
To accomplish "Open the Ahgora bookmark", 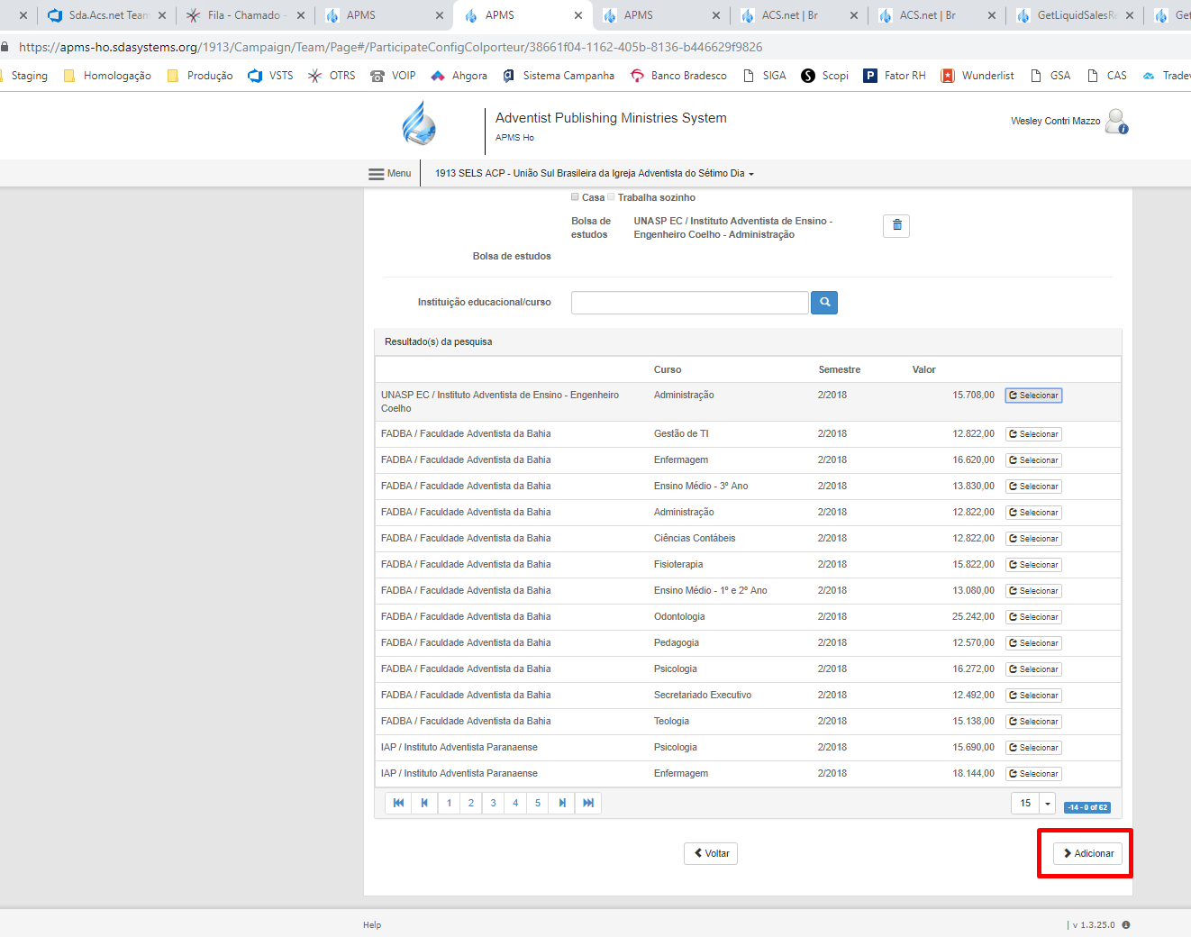I will [x=459, y=76].
